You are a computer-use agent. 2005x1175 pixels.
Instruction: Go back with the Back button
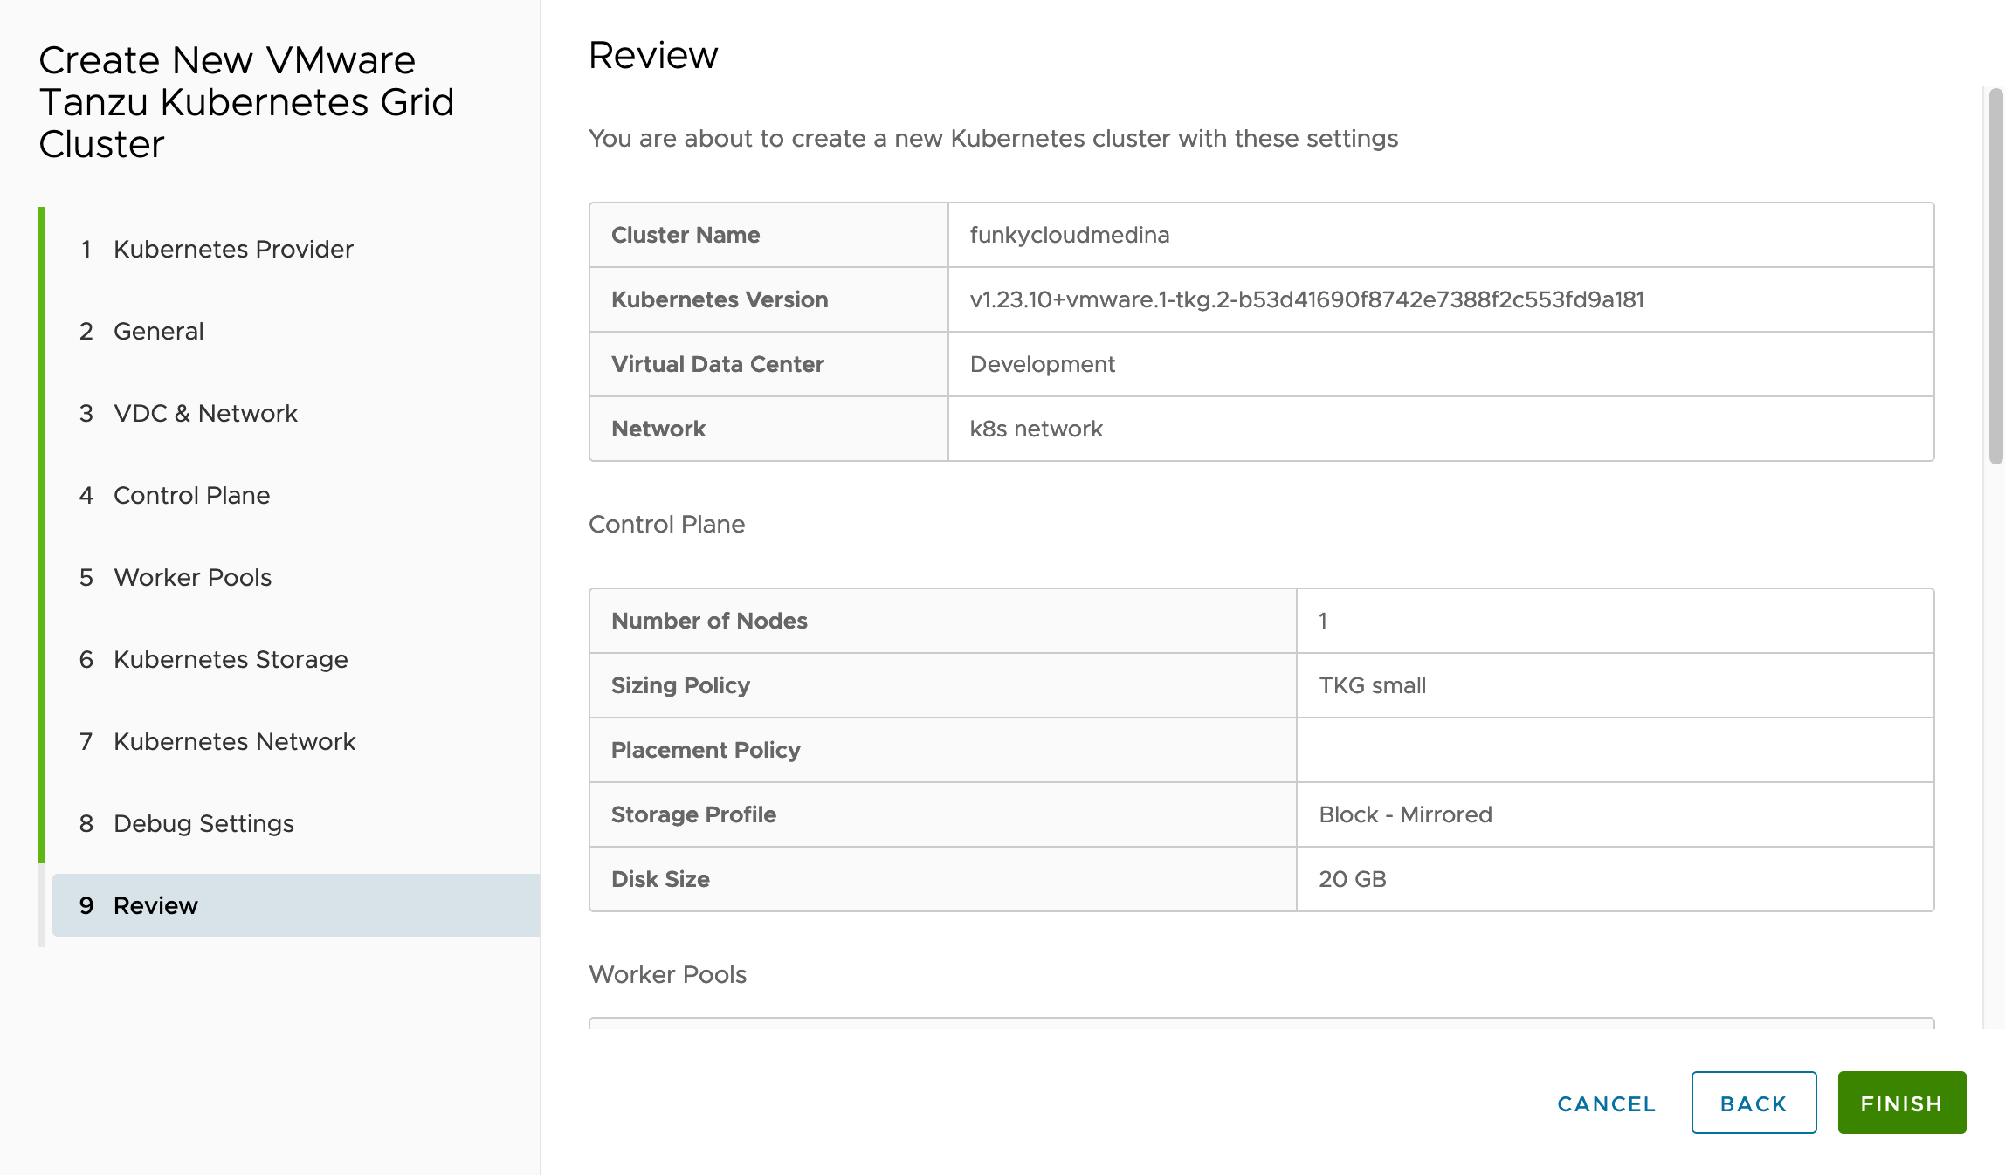pyautogui.click(x=1754, y=1103)
